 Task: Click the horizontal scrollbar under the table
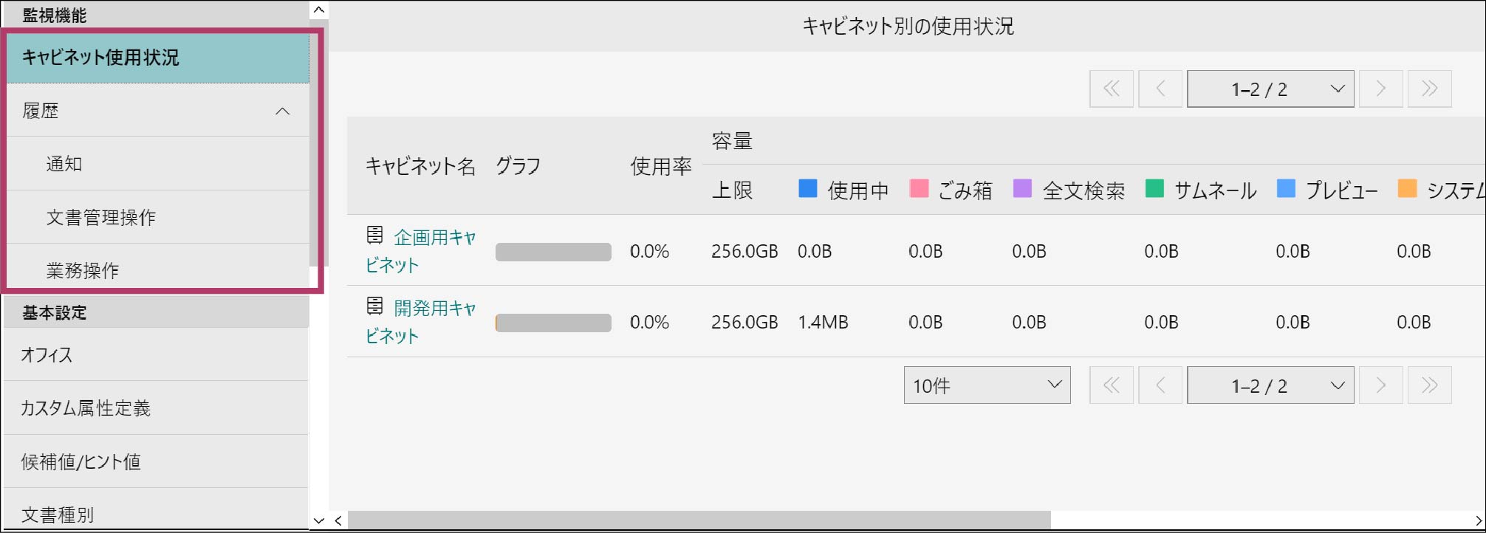(699, 520)
